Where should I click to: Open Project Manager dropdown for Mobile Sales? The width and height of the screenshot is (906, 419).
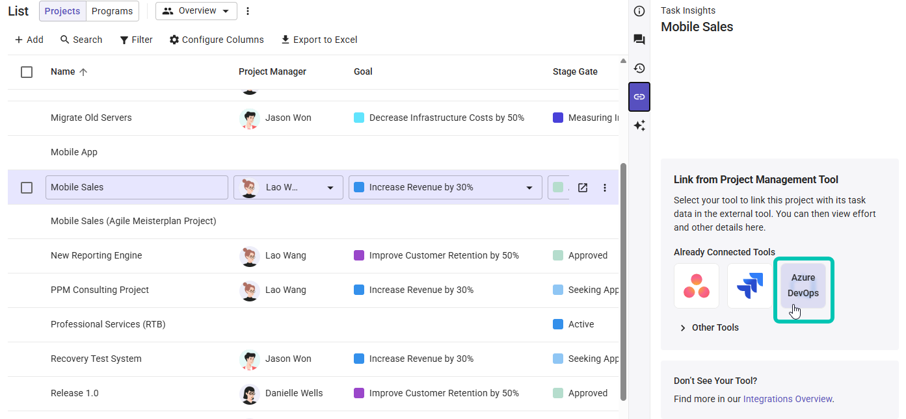[x=288, y=188]
